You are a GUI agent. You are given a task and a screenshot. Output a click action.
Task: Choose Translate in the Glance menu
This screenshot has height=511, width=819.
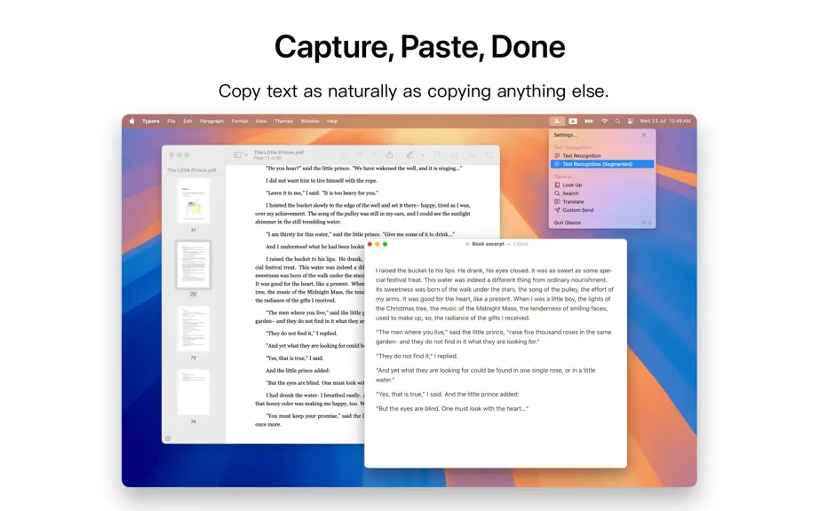[x=601, y=201]
